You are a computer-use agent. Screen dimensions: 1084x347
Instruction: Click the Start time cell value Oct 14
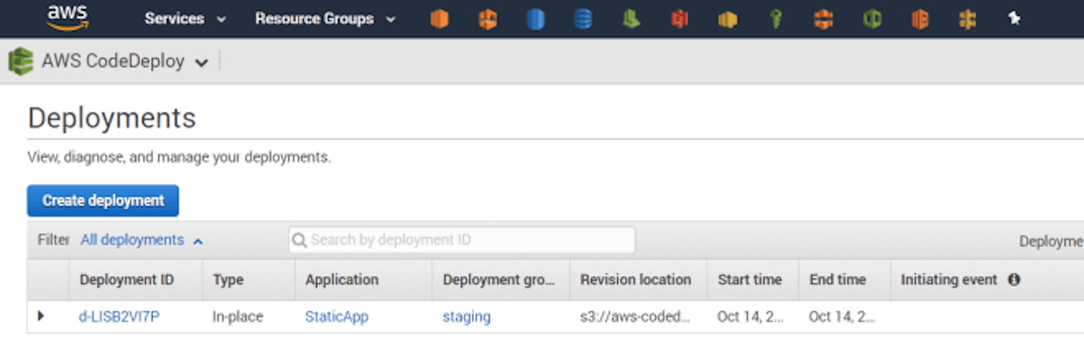(x=750, y=317)
